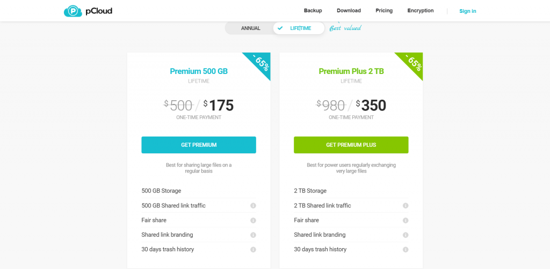The width and height of the screenshot is (550, 269).
Task: Switch billing toggle to Annual
Action: click(250, 28)
